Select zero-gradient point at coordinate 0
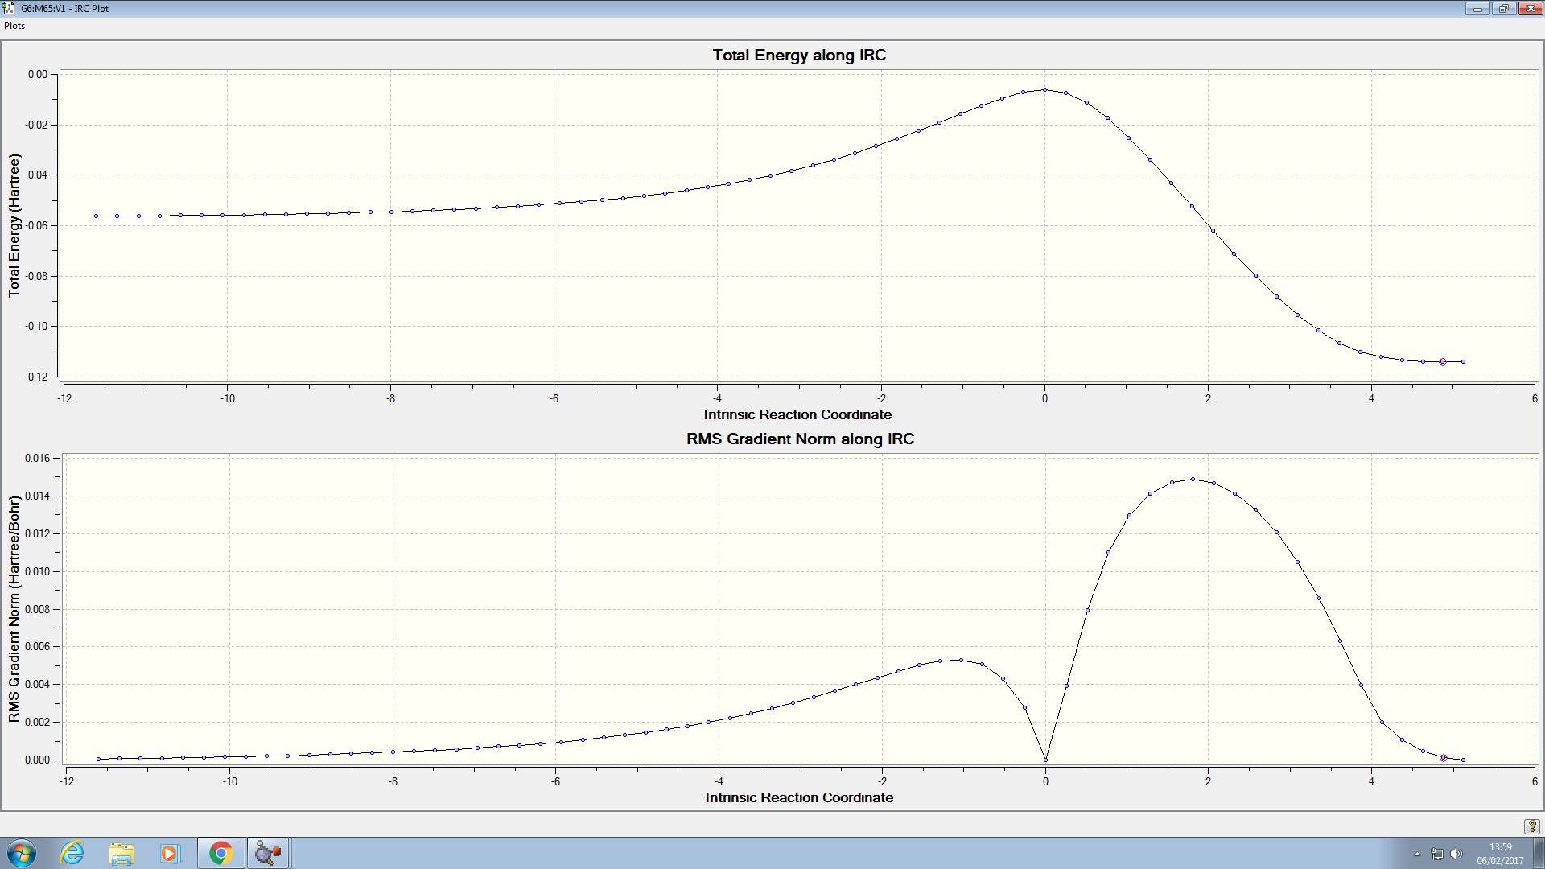The image size is (1545, 869). pyautogui.click(x=1045, y=760)
